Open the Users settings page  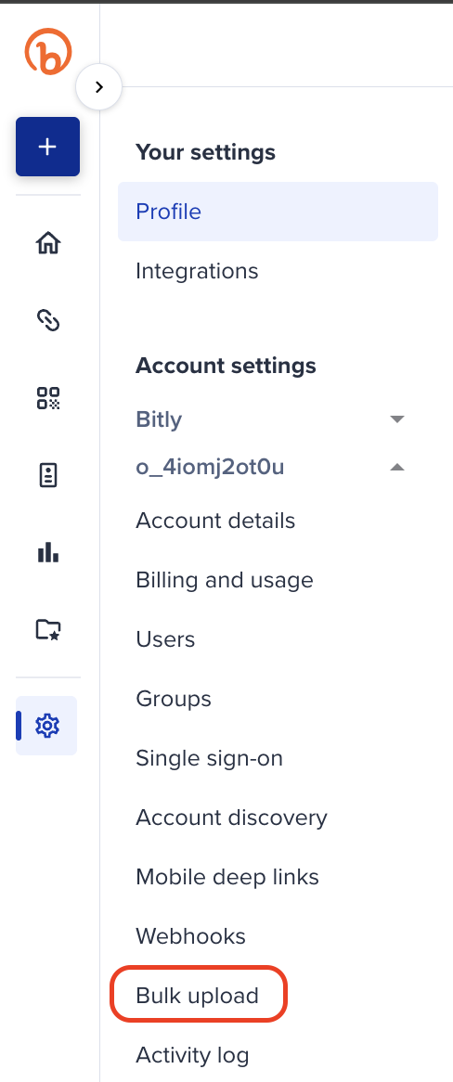coord(165,639)
